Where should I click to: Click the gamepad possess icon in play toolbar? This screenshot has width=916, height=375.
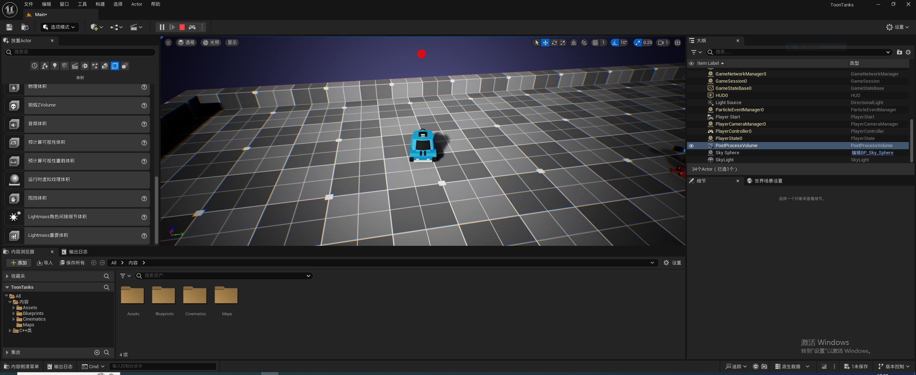[x=192, y=27]
